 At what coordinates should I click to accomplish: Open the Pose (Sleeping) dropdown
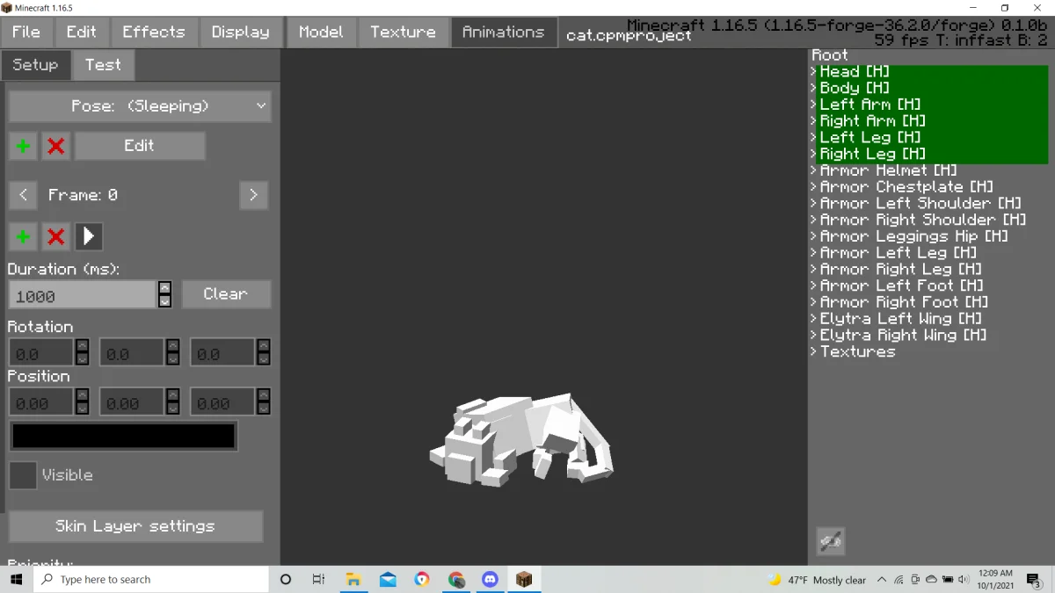(x=140, y=106)
